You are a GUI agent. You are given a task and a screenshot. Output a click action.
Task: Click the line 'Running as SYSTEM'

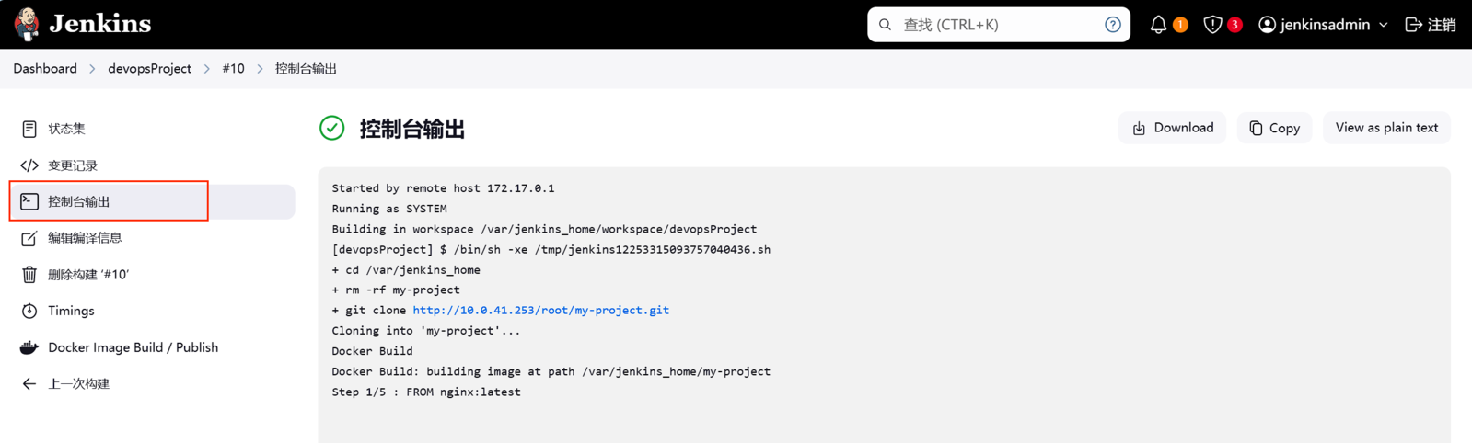tap(389, 209)
